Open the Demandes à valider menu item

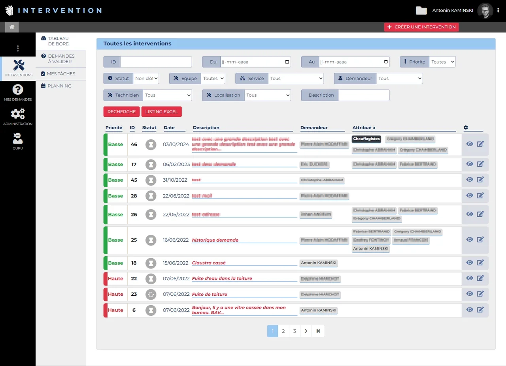pyautogui.click(x=61, y=59)
